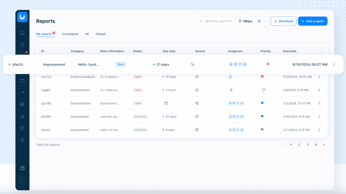Viewport: 346px width, 194px height.
Task: Set the due date calendar icon for zg1v90
Action: click(166, 103)
